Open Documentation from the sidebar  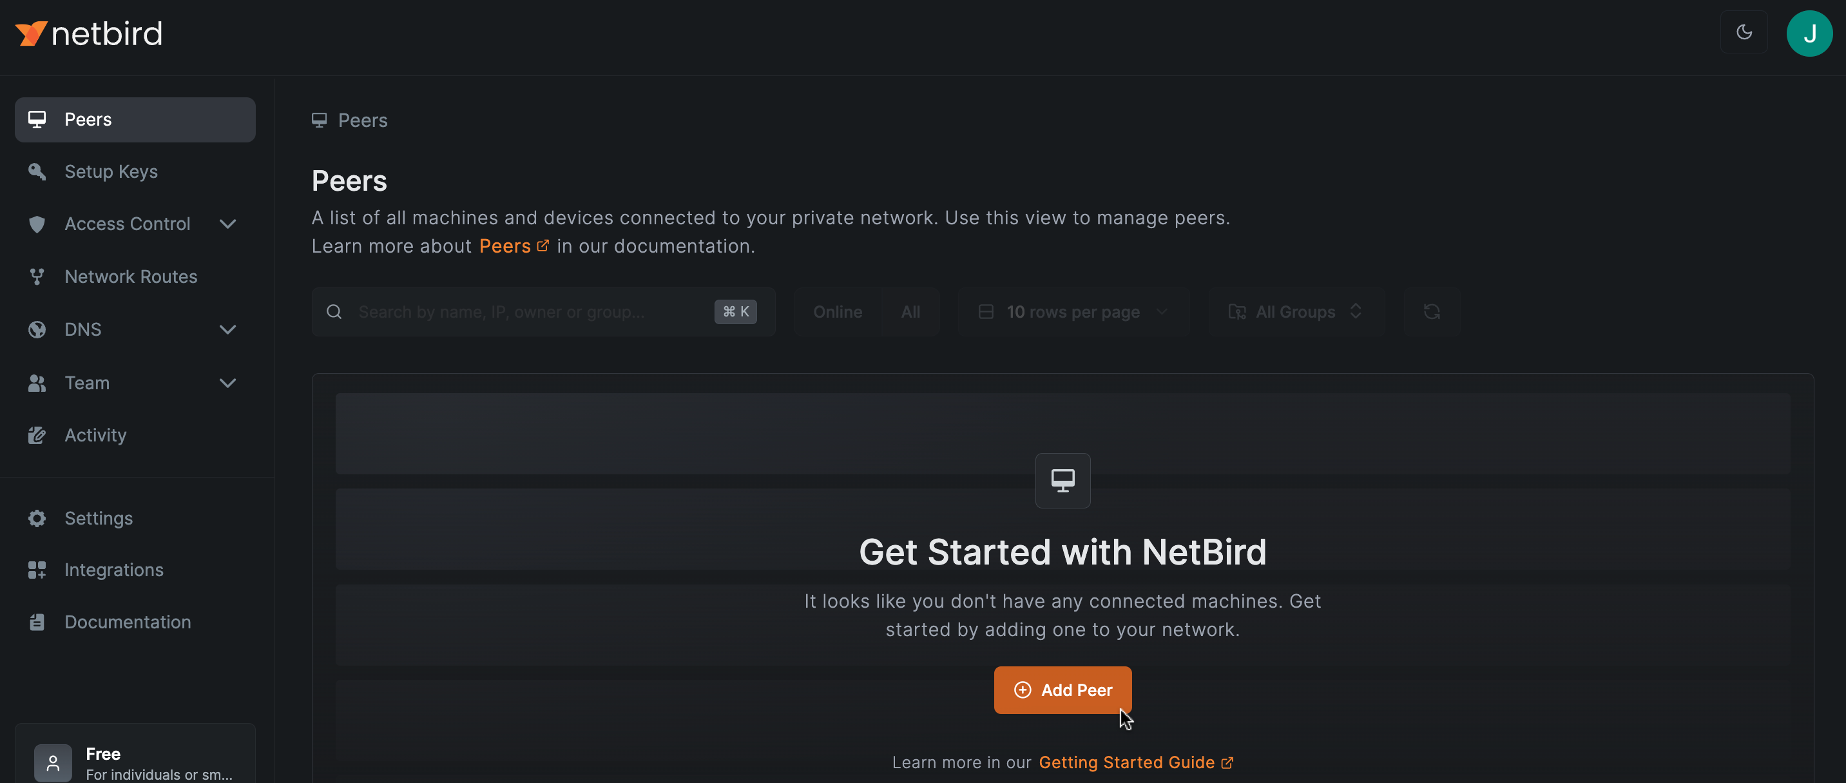127,622
